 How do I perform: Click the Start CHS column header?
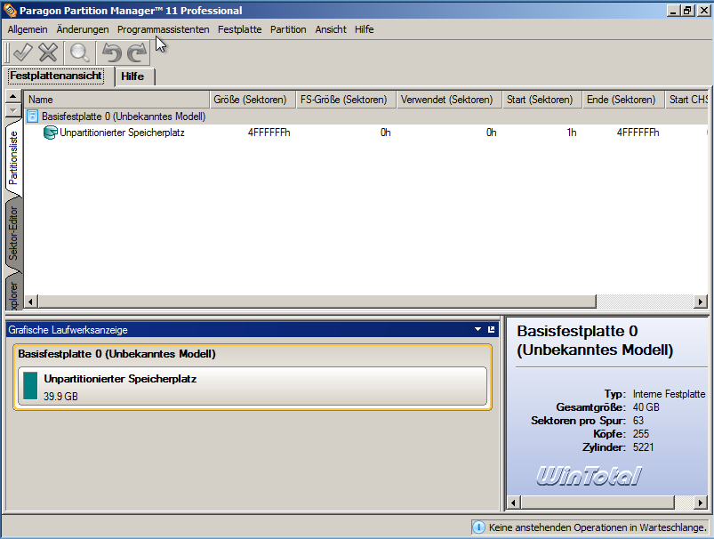coord(686,100)
